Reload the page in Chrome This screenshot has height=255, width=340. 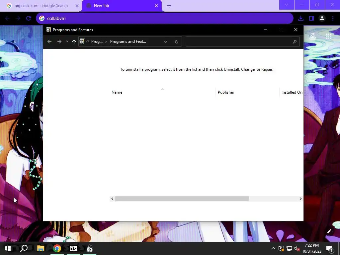pyautogui.click(x=29, y=19)
